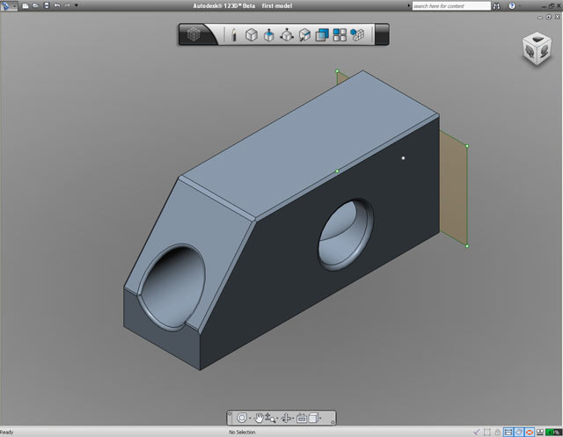Expand the Orbit tool dropdown
Viewport: 563px width, 437px height.
[x=293, y=419]
